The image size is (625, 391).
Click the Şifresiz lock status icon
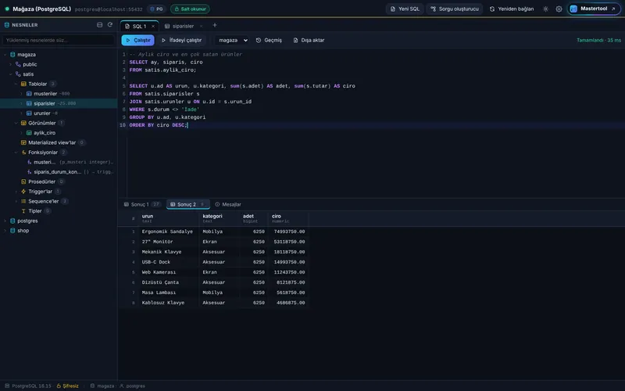[x=59, y=386]
